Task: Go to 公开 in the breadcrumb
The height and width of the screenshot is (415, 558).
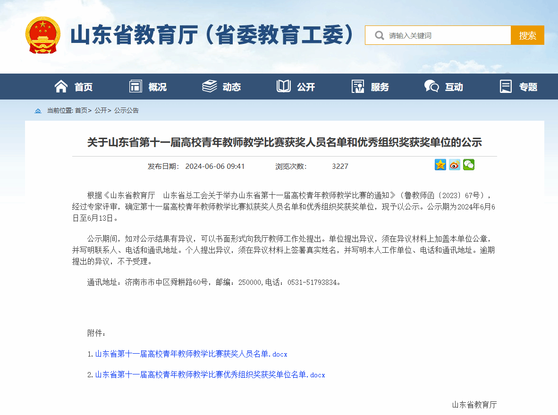Action: (101, 111)
